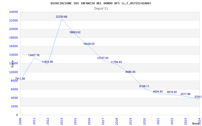Click the 9480.35 data label
Screen dimensions: 202x126
tap(130, 72)
